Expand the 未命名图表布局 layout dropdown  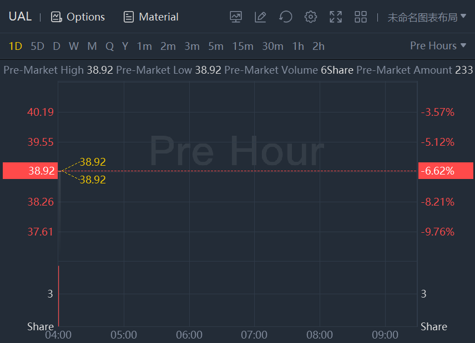[427, 17]
